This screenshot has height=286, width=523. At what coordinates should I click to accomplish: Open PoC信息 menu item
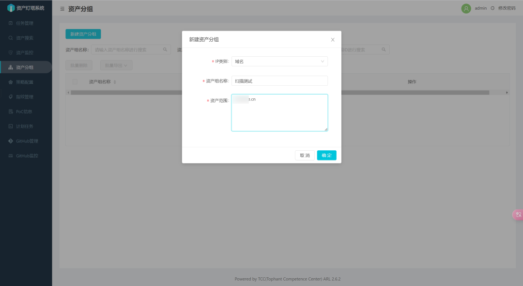pos(24,111)
